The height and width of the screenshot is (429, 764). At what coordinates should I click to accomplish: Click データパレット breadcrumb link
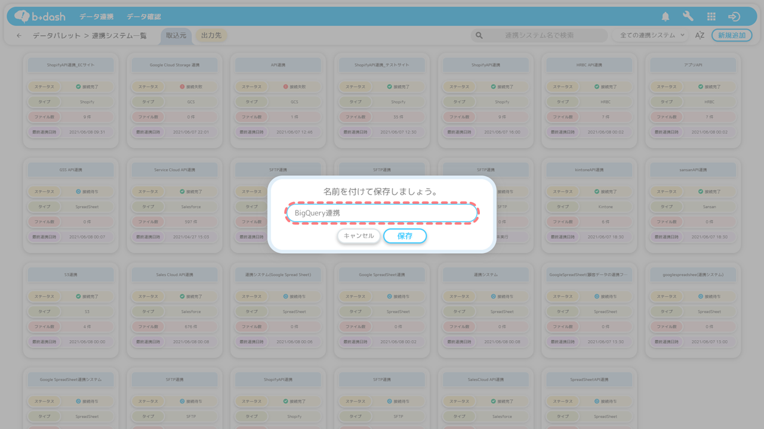point(56,36)
